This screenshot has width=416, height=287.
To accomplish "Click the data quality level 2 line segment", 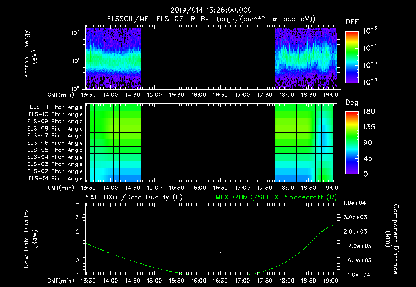I will 106,232.
